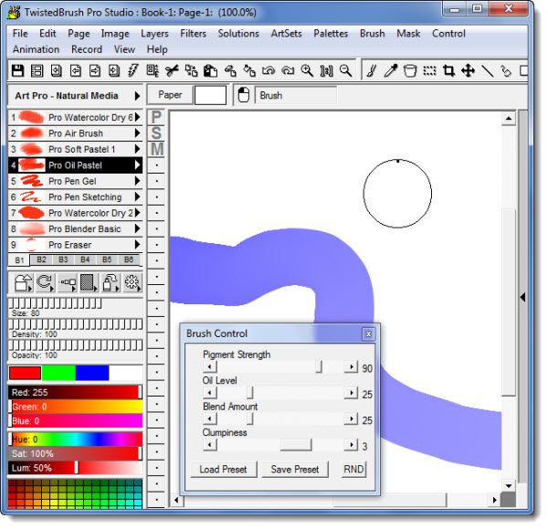The image size is (548, 529).
Task: Click the white paper color box
Action: 210,95
